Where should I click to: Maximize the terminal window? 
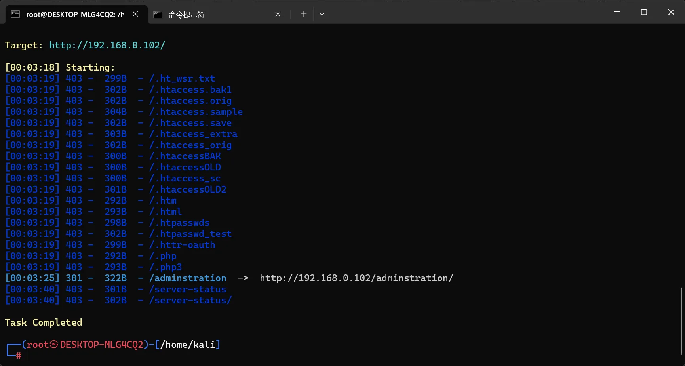644,12
